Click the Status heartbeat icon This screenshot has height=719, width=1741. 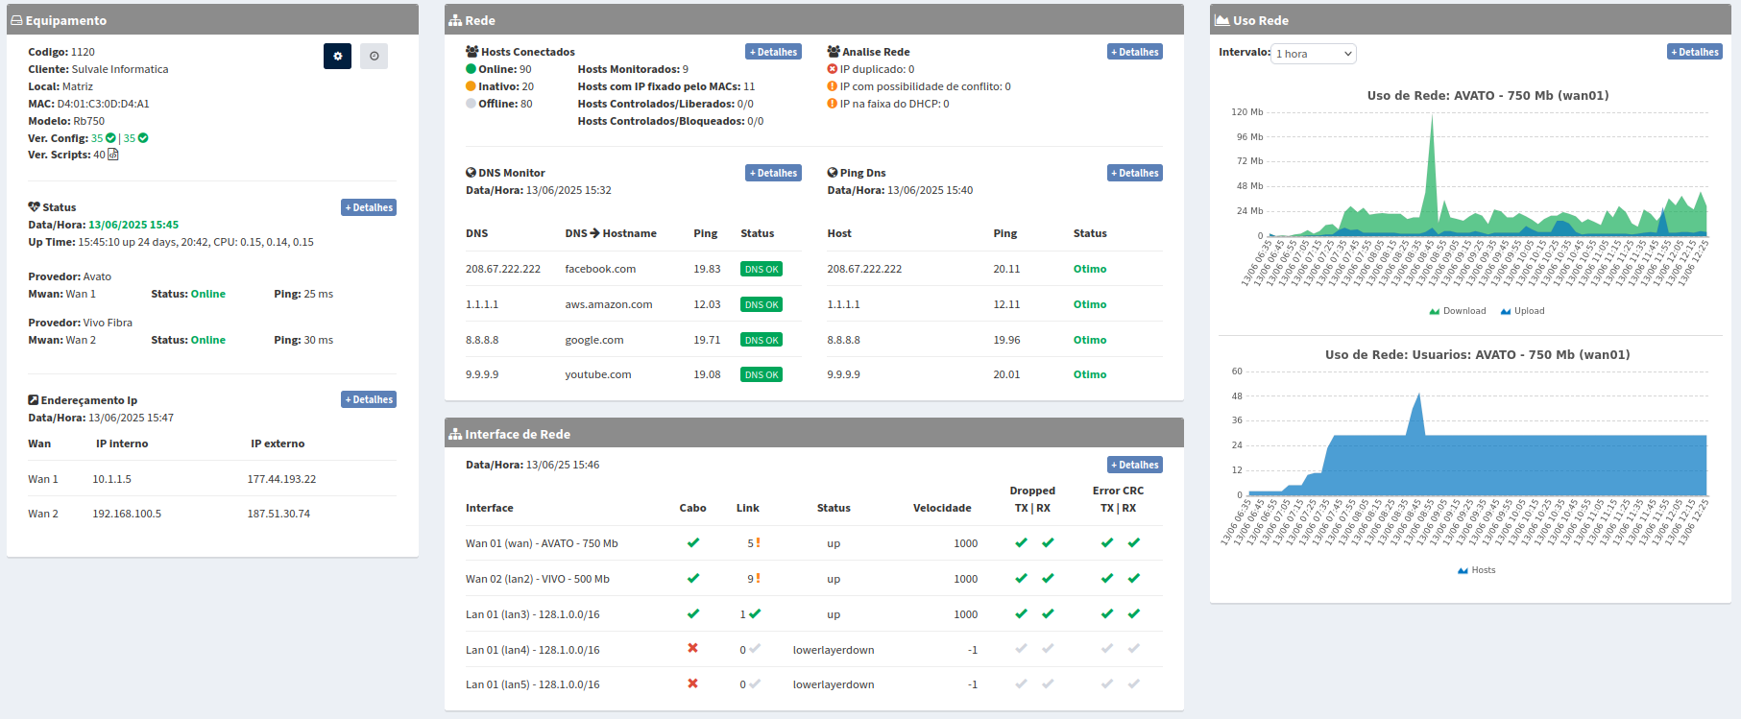[x=35, y=207]
